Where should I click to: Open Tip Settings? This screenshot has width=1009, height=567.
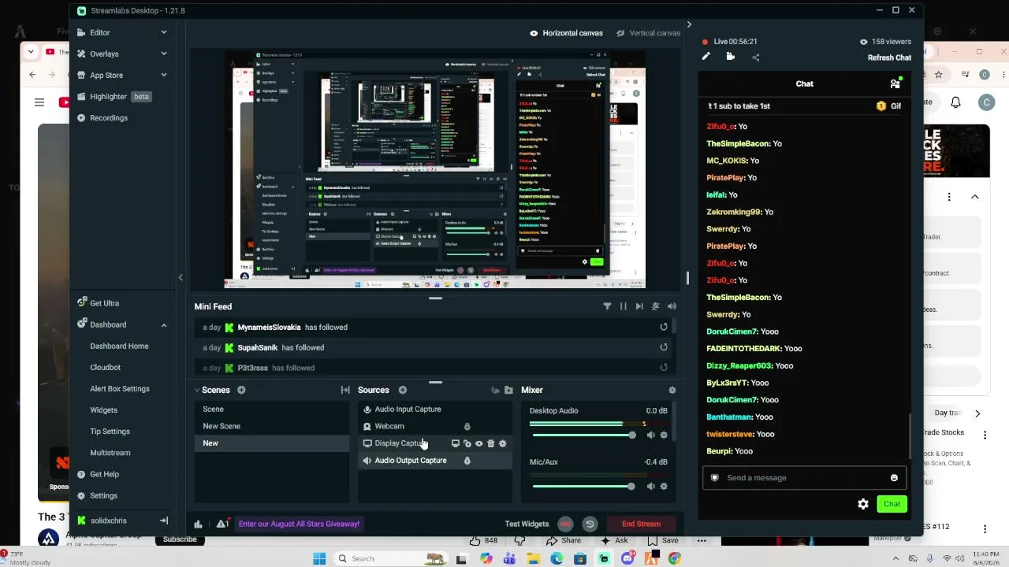tap(110, 431)
